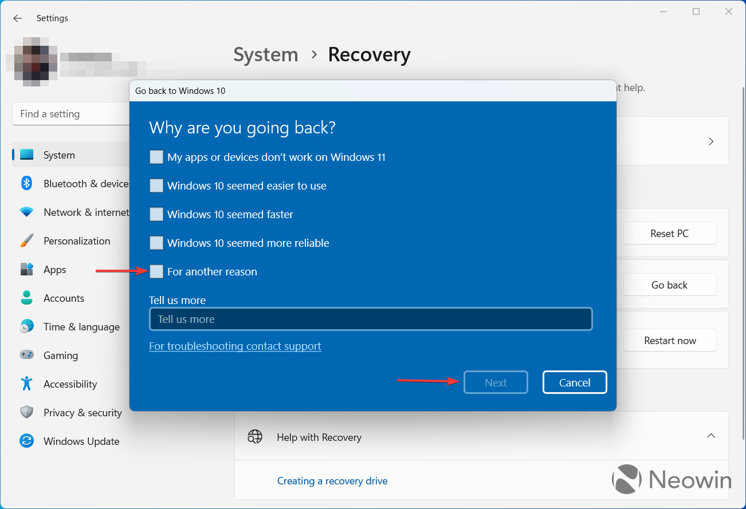746x509 pixels.
Task: Click the System breadcrumb in the header
Action: (x=266, y=55)
